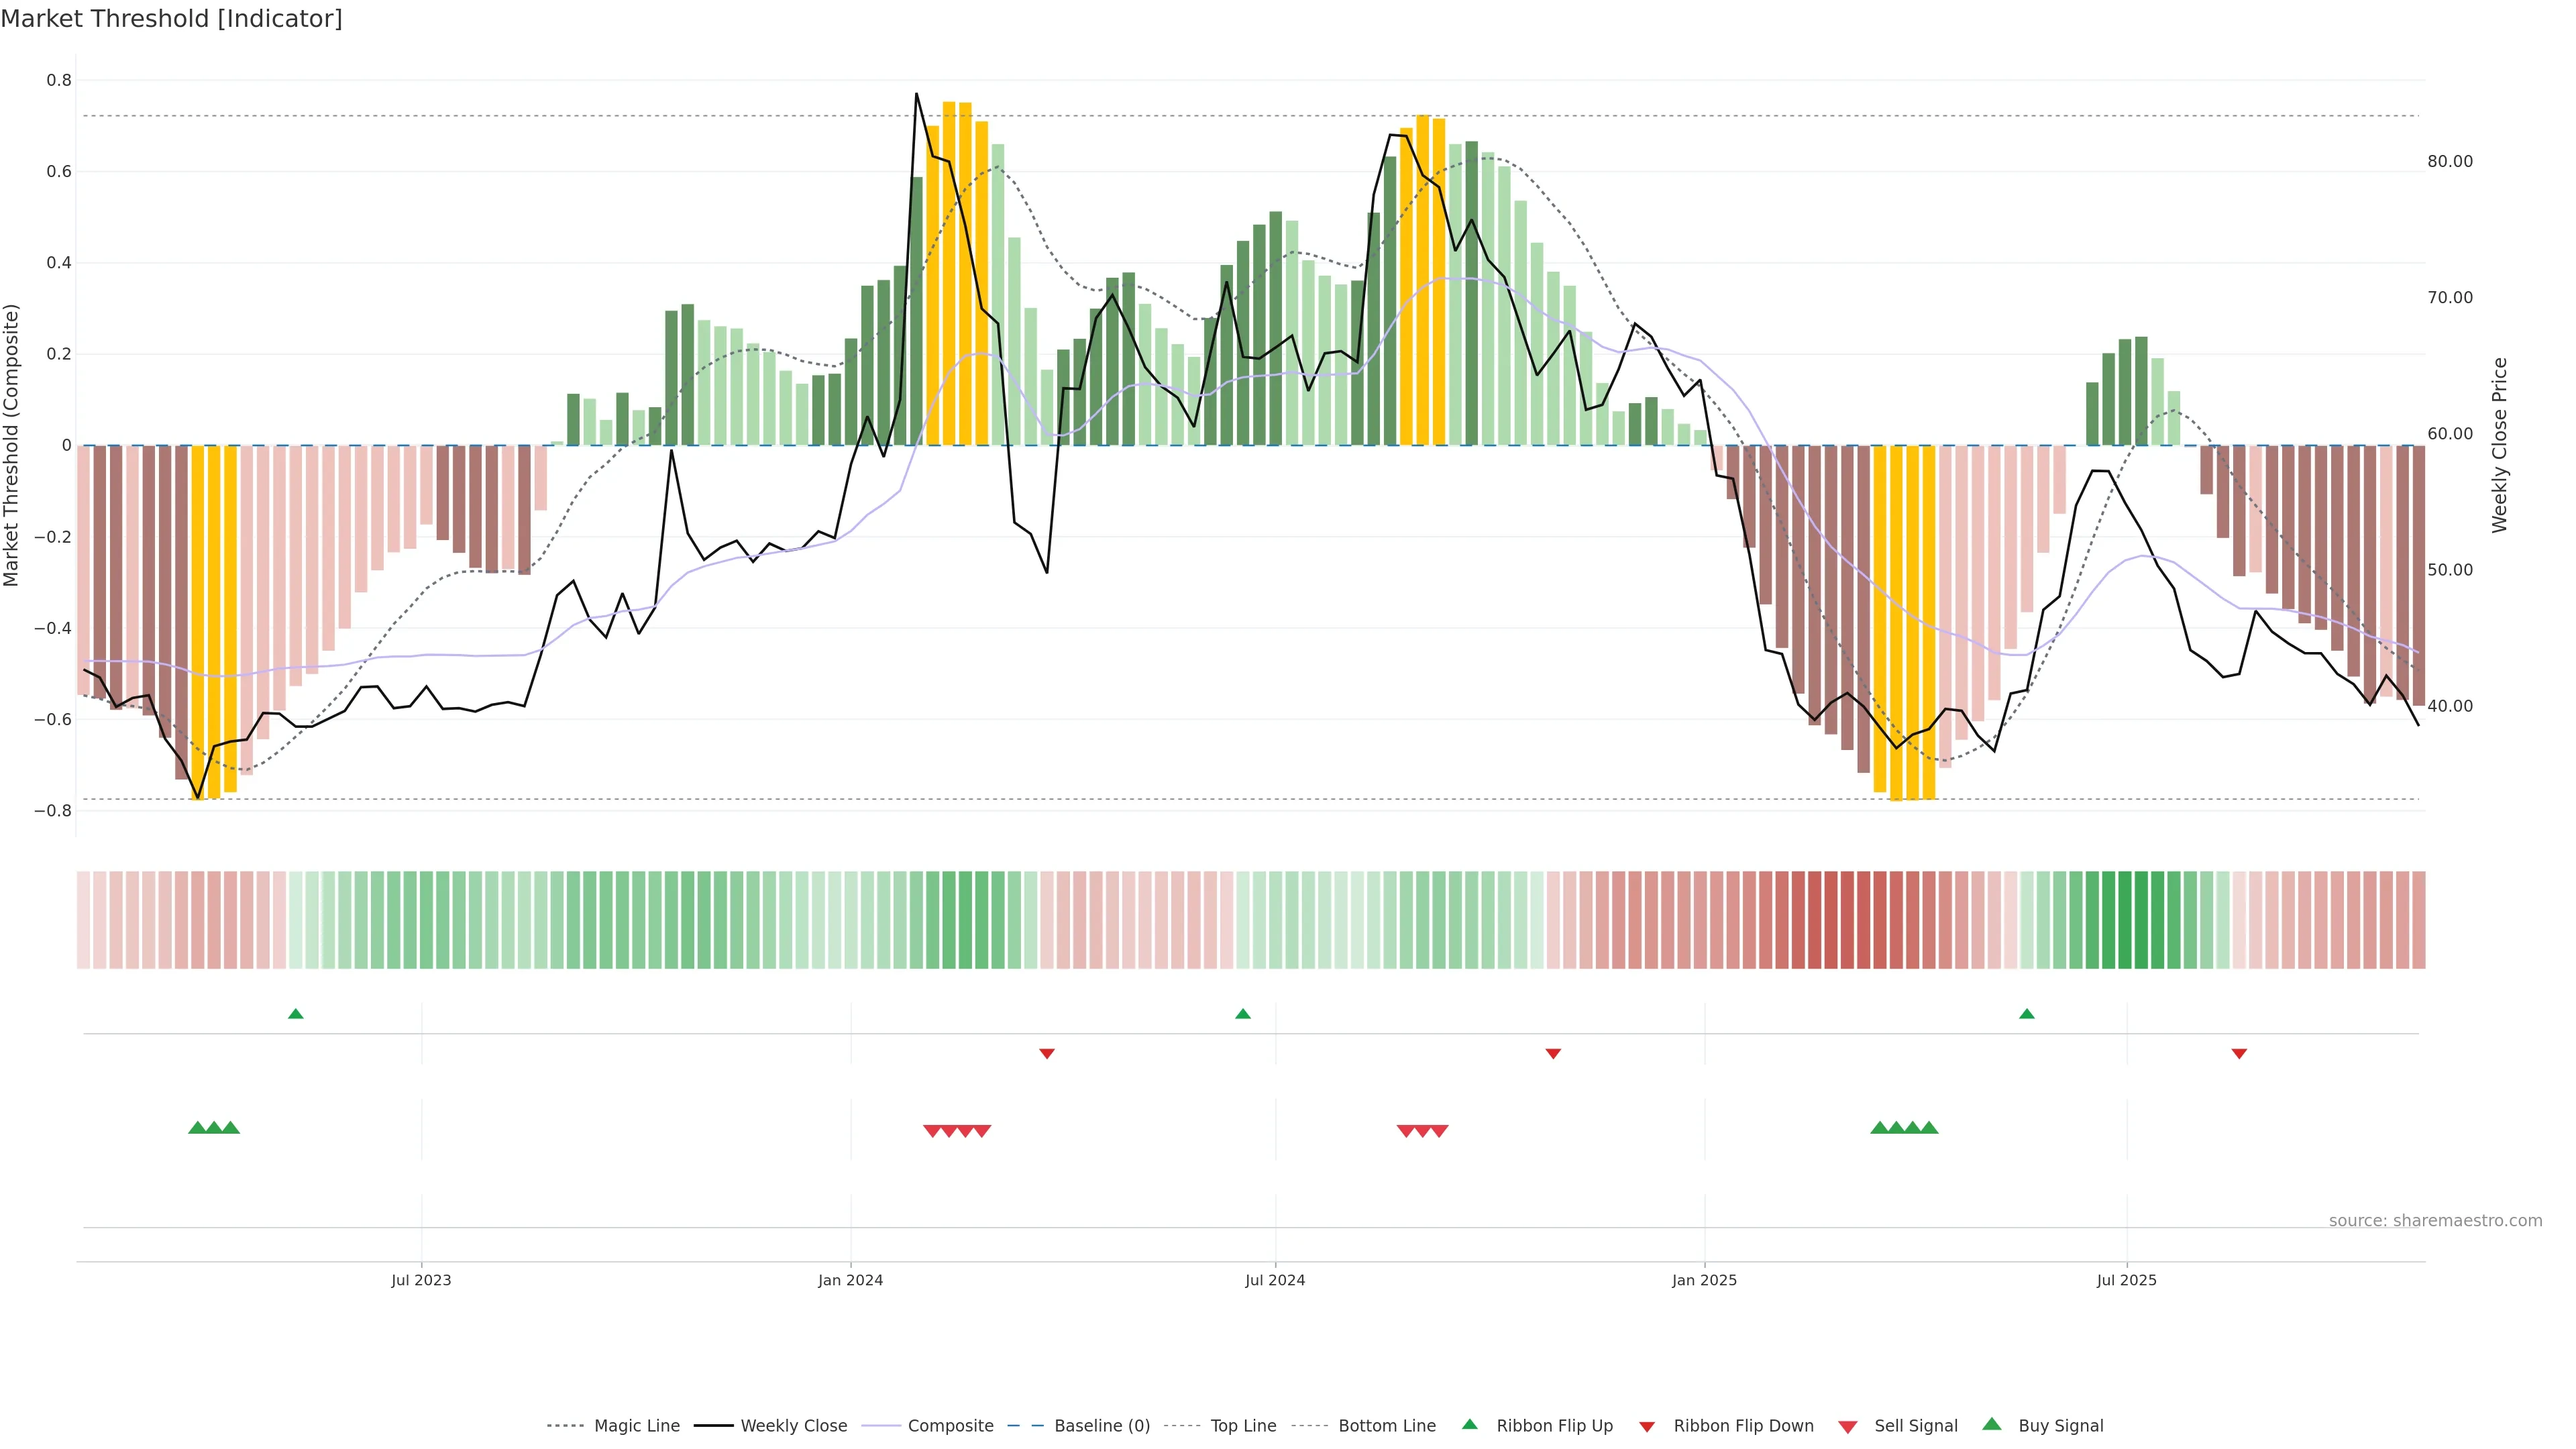Click the Weekly Close Price right axis title

(2499, 445)
